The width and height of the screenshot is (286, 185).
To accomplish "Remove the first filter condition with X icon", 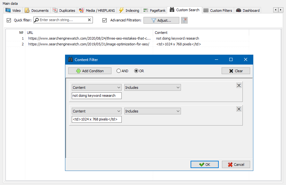I will [239, 85].
